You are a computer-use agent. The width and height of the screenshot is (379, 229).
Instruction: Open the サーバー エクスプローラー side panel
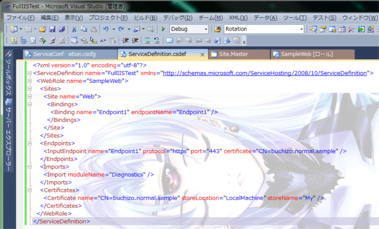point(8,135)
